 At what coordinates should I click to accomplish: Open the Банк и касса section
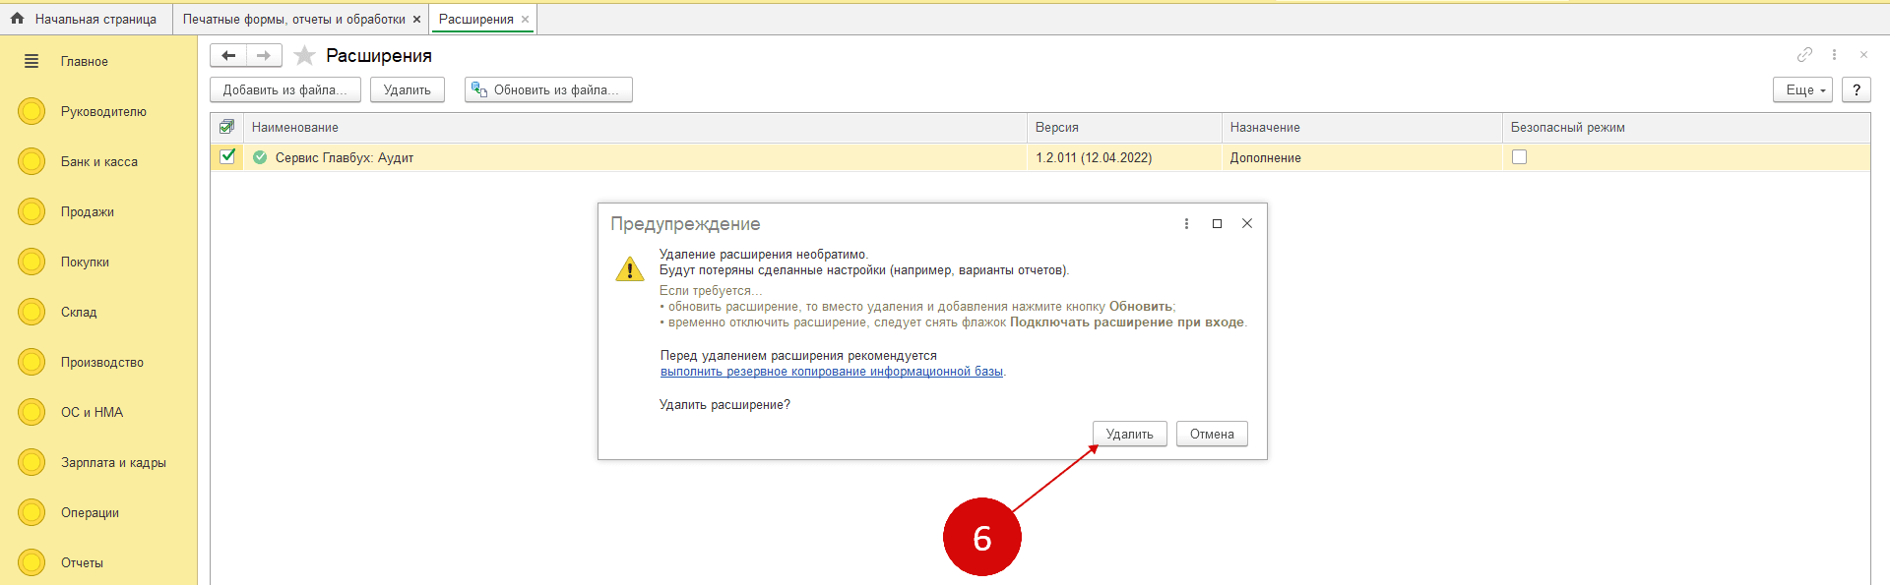[x=99, y=161]
